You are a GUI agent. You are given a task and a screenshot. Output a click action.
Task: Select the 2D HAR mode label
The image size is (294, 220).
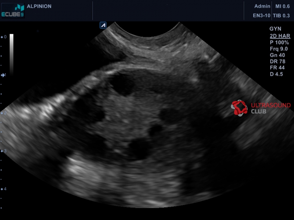(280, 36)
